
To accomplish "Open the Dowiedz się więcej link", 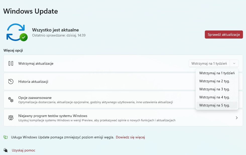I will 130,137.
